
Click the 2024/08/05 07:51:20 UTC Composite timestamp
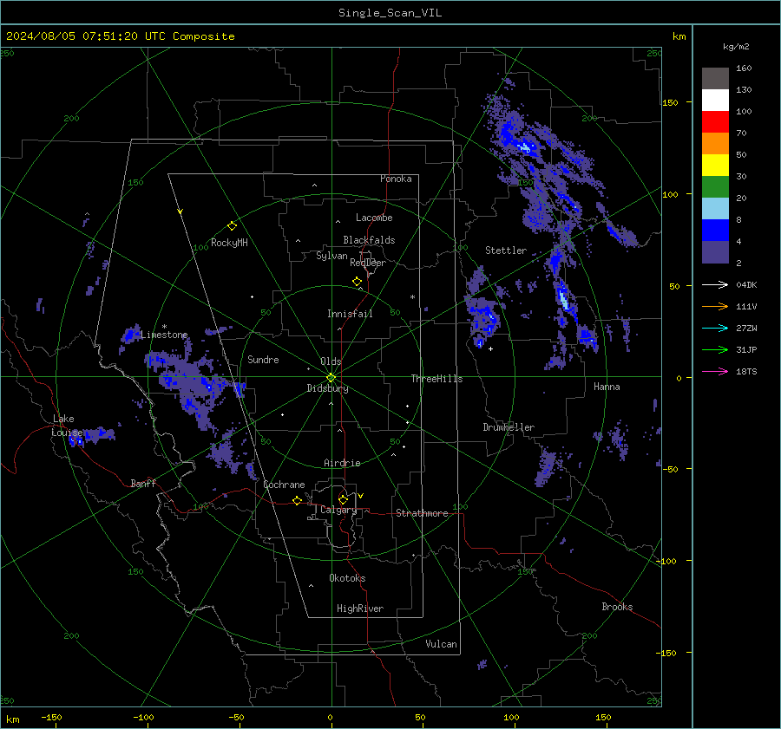point(120,36)
